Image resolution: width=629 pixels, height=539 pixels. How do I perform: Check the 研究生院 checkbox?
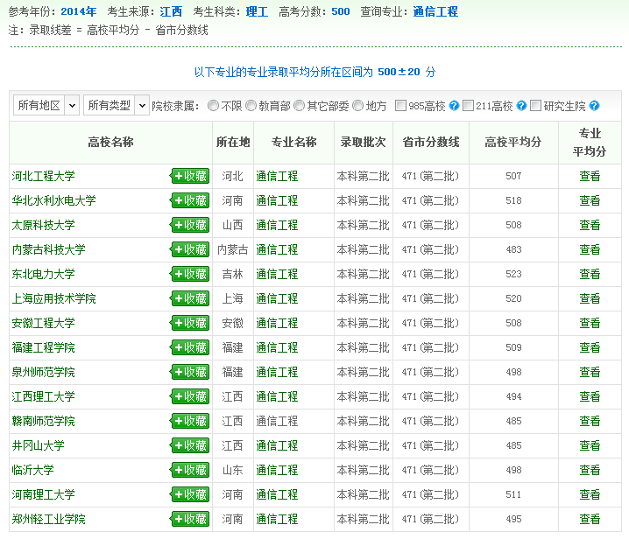(535, 105)
